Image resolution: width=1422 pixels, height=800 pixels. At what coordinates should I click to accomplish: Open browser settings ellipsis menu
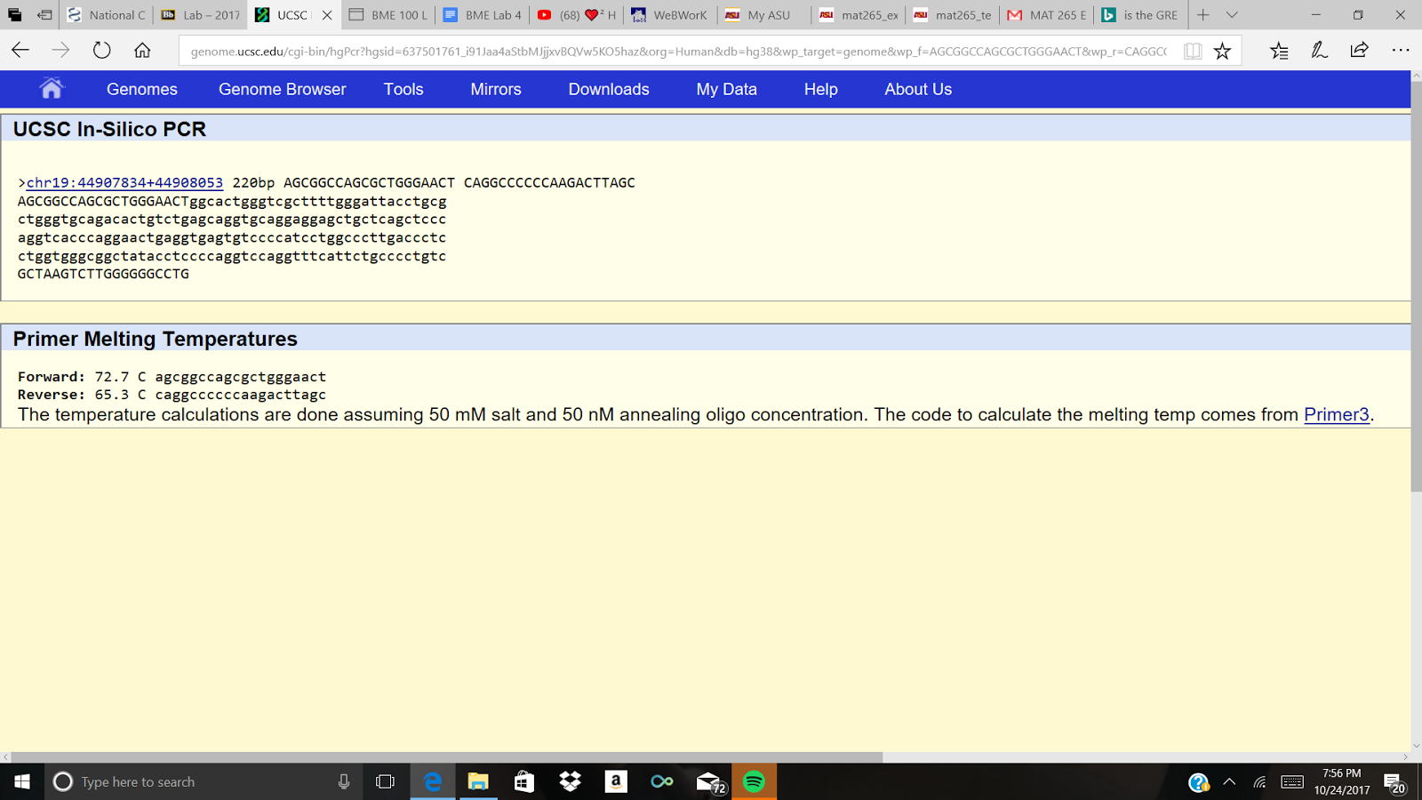coord(1401,51)
